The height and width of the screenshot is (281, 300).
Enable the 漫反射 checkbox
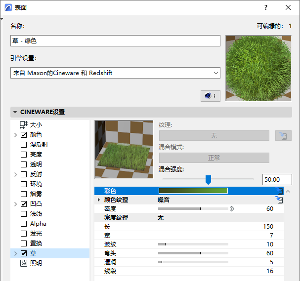coord(24,145)
